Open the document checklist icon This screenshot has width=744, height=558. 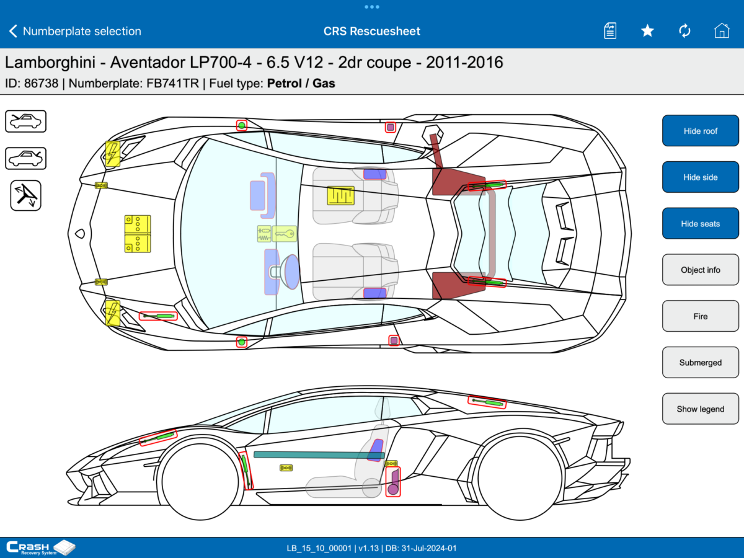click(x=610, y=31)
